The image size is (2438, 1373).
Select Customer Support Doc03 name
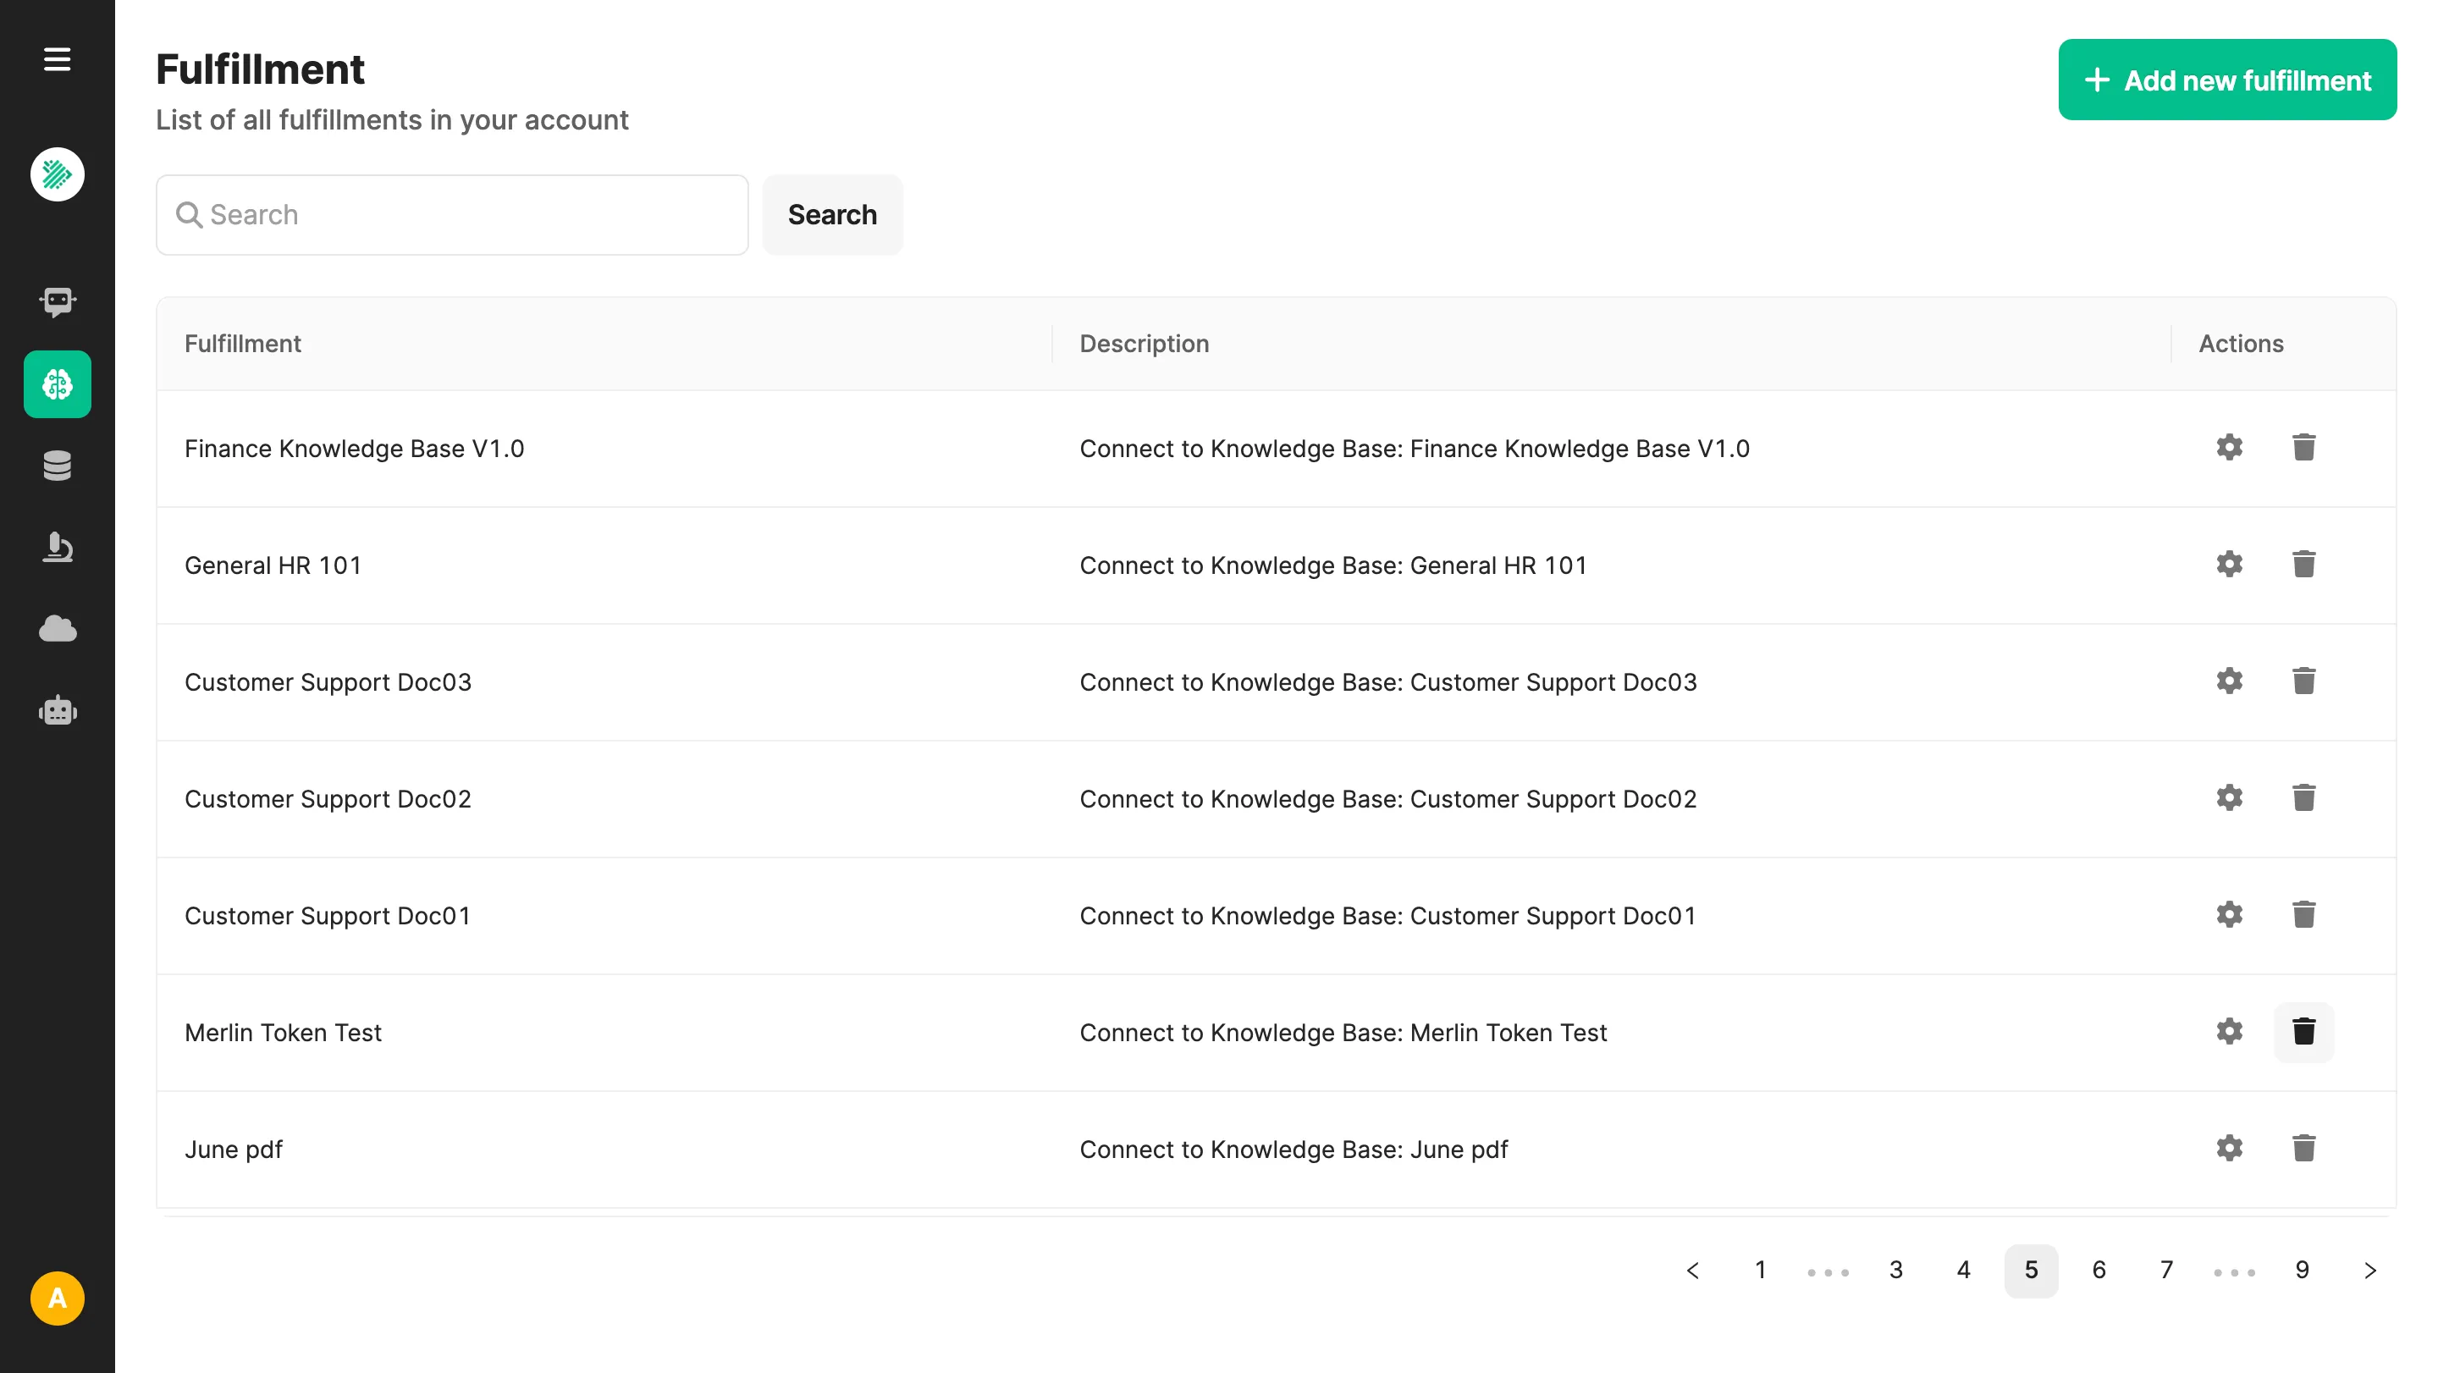point(328,682)
